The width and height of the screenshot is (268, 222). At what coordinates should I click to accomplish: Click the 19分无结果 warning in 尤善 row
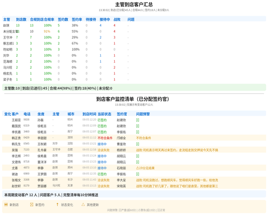[x=145, y=168]
